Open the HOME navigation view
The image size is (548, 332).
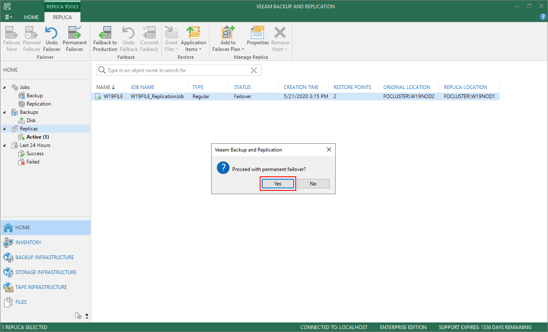(x=45, y=228)
